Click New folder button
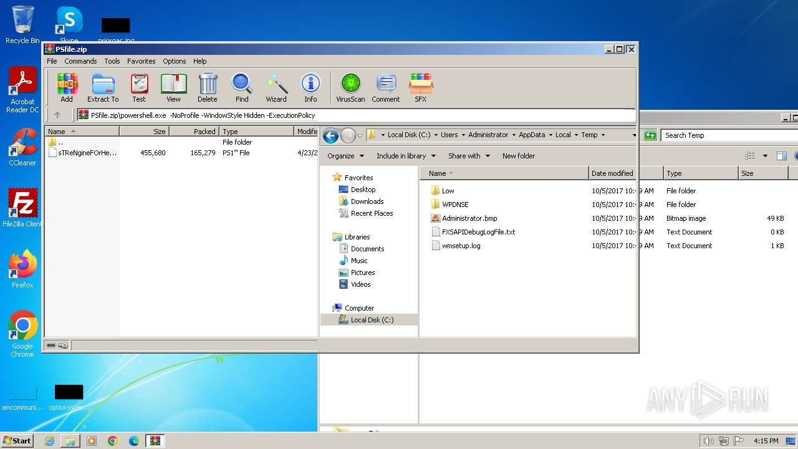Image resolution: width=798 pixels, height=449 pixels. [x=519, y=156]
